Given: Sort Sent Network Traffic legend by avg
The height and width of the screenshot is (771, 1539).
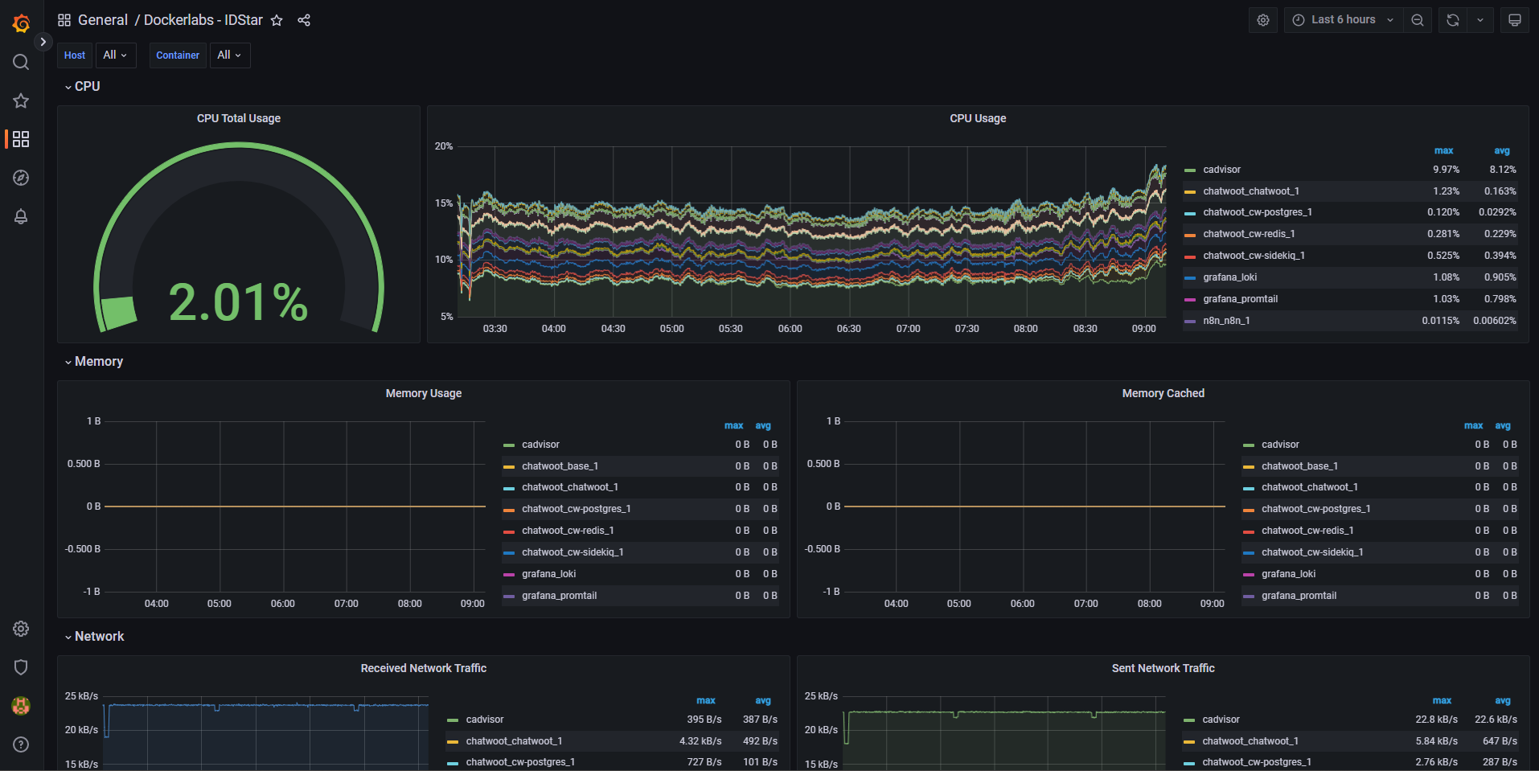Looking at the screenshot, I should [1503, 700].
